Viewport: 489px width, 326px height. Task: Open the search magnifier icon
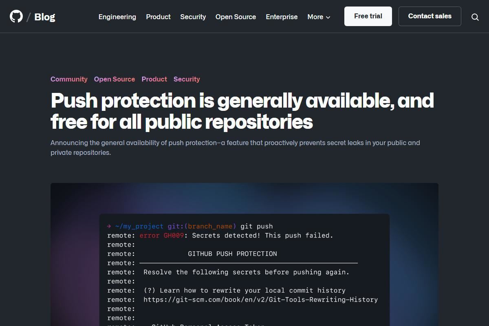[475, 17]
